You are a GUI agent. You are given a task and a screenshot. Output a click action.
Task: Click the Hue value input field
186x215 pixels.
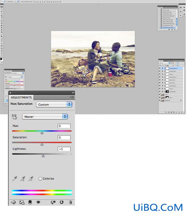(x=64, y=126)
